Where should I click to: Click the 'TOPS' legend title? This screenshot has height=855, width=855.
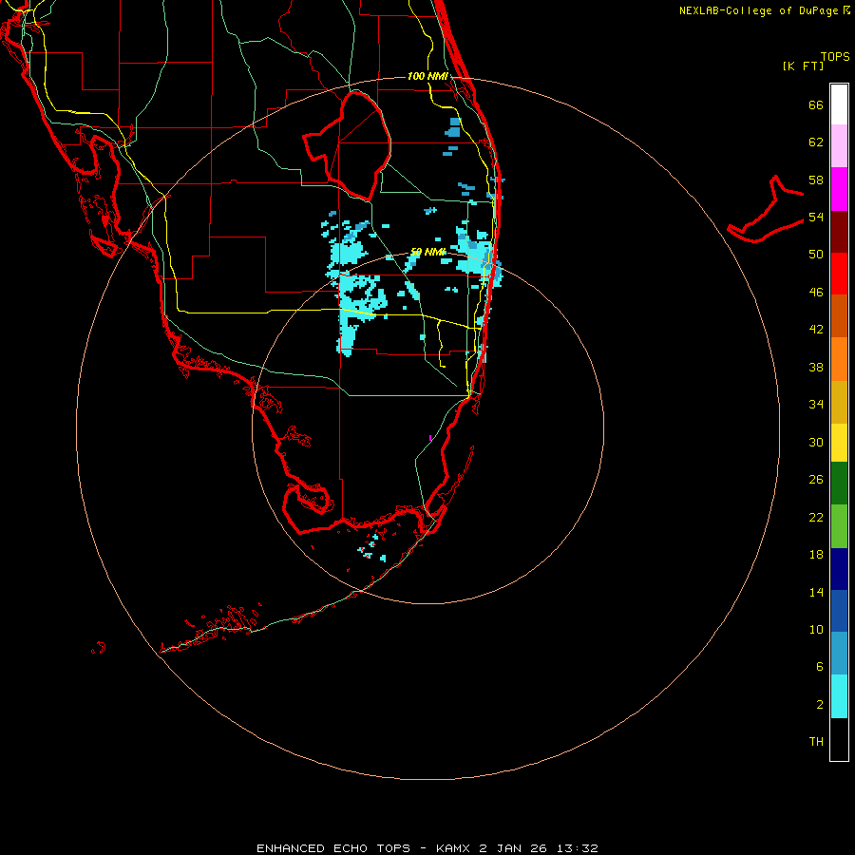pyautogui.click(x=835, y=57)
